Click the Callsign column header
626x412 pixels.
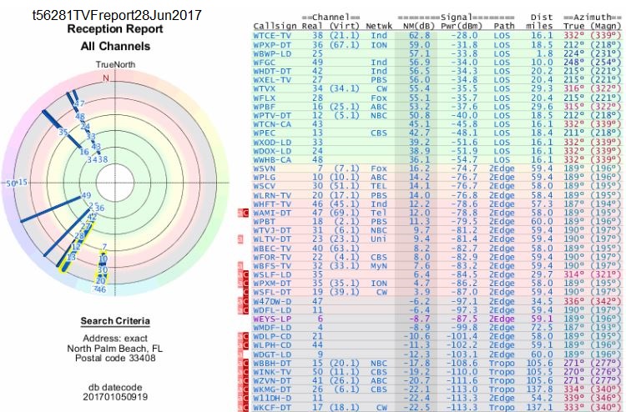point(274,27)
